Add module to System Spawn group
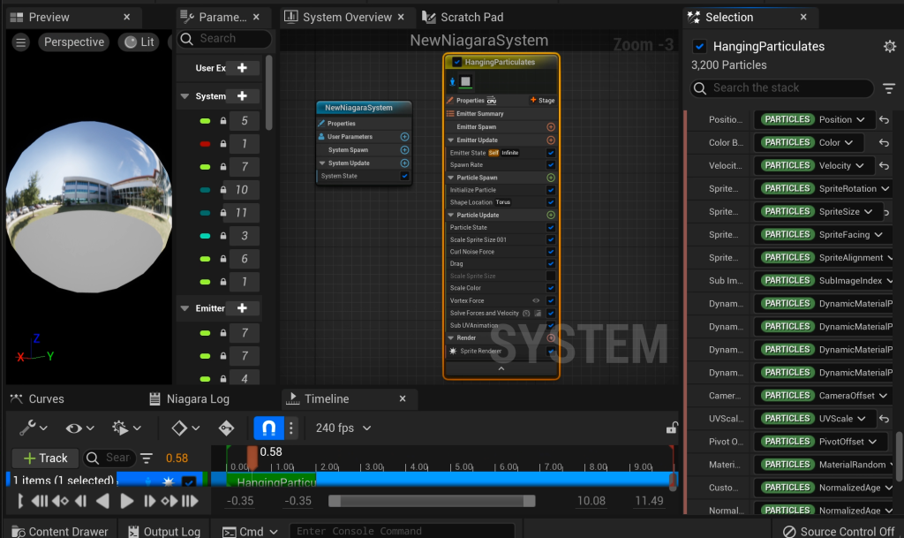The width and height of the screenshot is (904, 538). point(404,150)
